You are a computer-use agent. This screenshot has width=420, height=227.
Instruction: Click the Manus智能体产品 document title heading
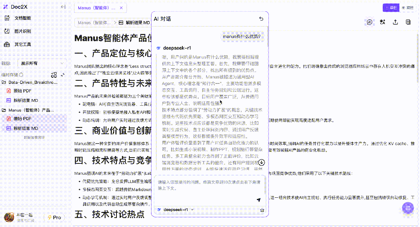[113, 38]
